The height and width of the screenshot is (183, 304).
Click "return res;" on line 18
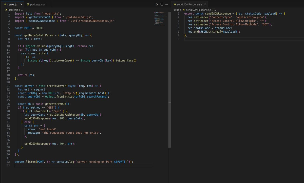tap(27, 75)
